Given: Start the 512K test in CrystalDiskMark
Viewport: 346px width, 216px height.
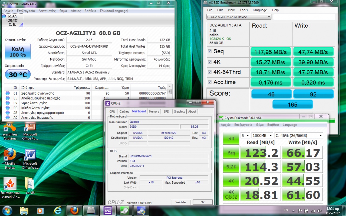Looking at the screenshot, I should click(231, 167).
